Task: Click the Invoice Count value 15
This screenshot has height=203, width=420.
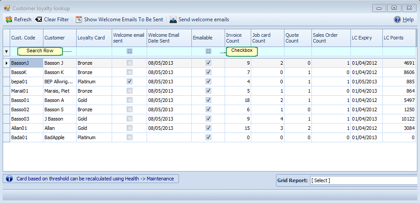Action: coord(238,128)
